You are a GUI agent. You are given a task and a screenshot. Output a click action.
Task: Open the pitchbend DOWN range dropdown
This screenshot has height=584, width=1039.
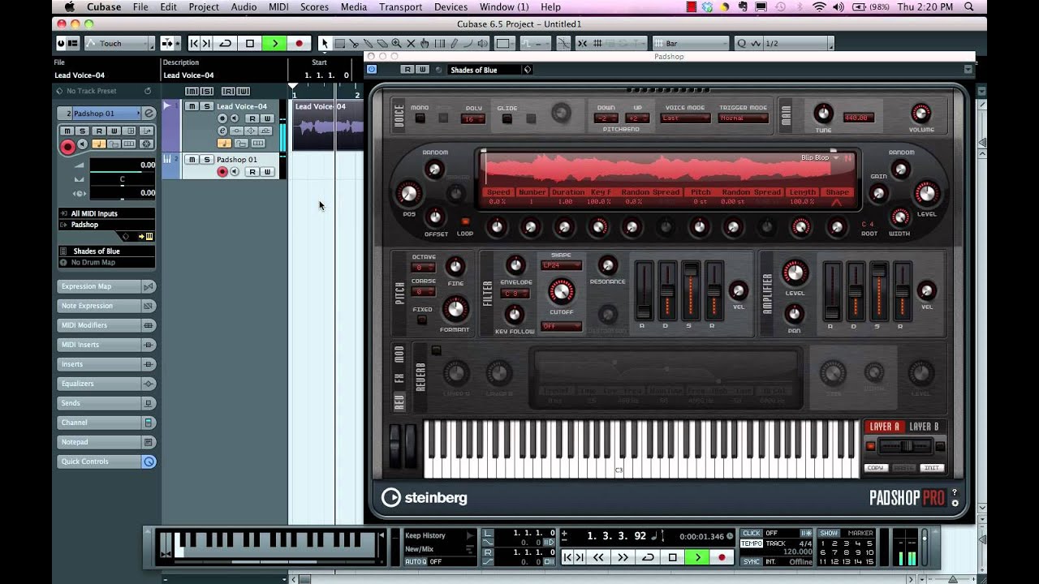tap(606, 118)
